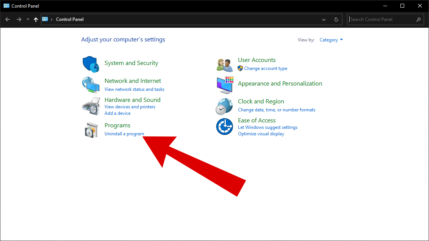Click the Control Panel title bar icon
The width and height of the screenshot is (429, 241).
coord(6,6)
